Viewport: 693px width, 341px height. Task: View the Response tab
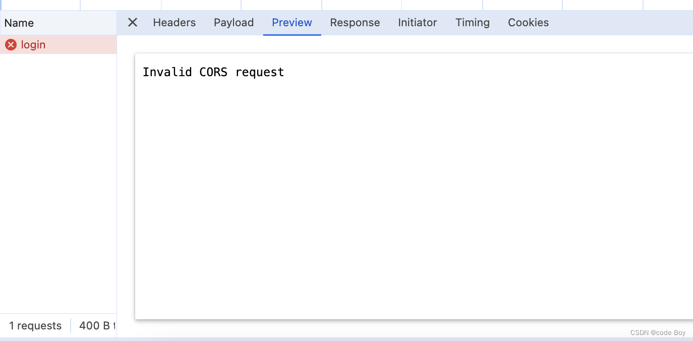pyautogui.click(x=355, y=22)
